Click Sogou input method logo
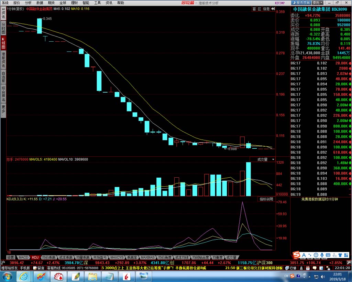 pos(296,255)
